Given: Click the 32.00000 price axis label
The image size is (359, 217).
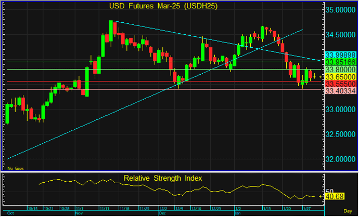Looking at the screenshot, I should [x=341, y=159].
